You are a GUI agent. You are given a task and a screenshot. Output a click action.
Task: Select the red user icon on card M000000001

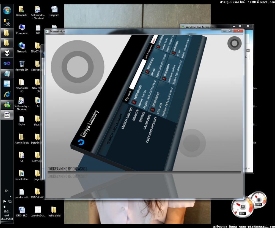point(134,102)
